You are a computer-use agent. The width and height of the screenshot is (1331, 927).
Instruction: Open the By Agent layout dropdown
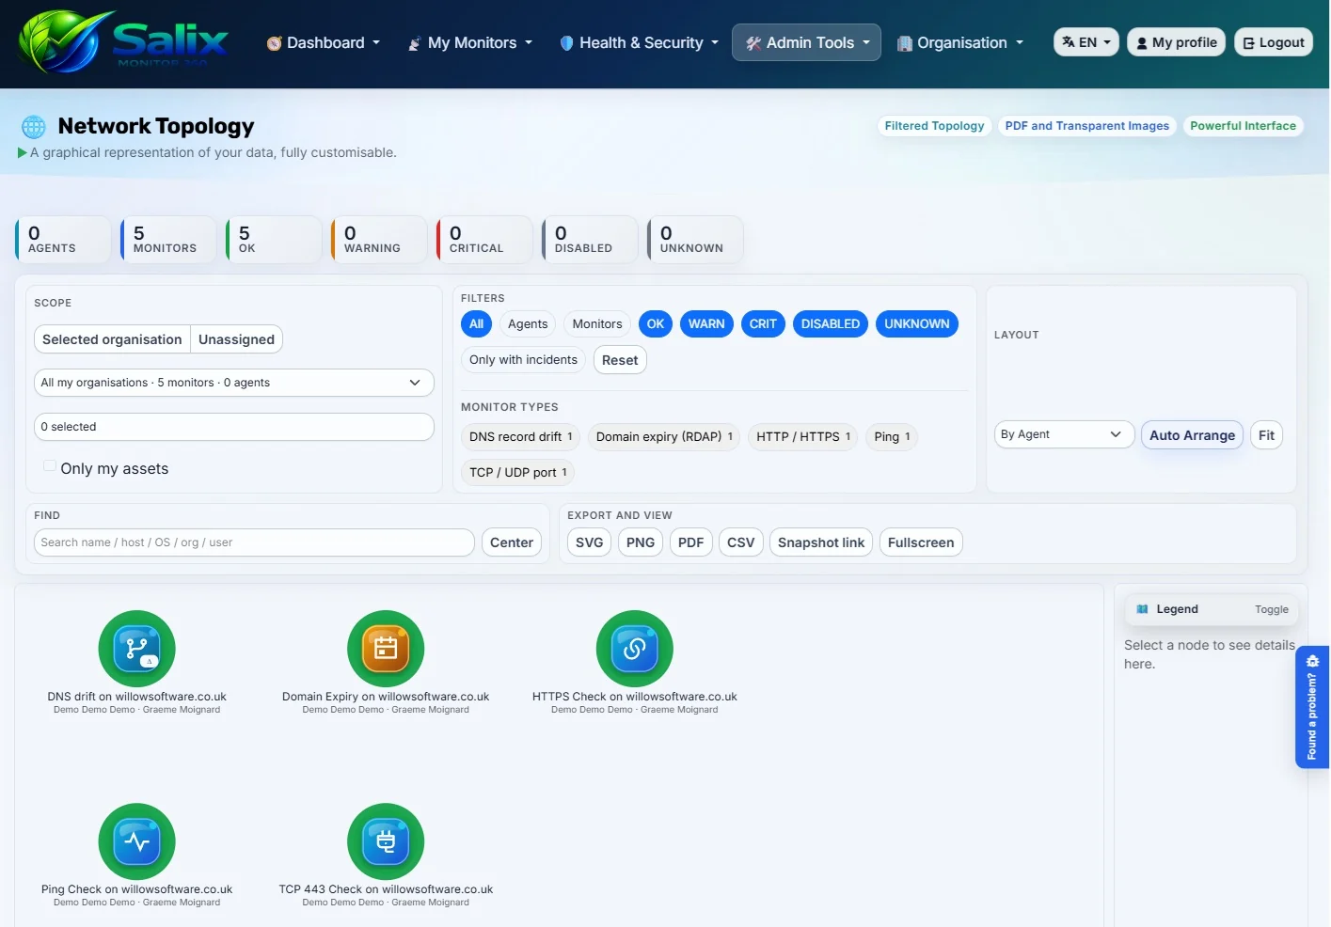1064,434
